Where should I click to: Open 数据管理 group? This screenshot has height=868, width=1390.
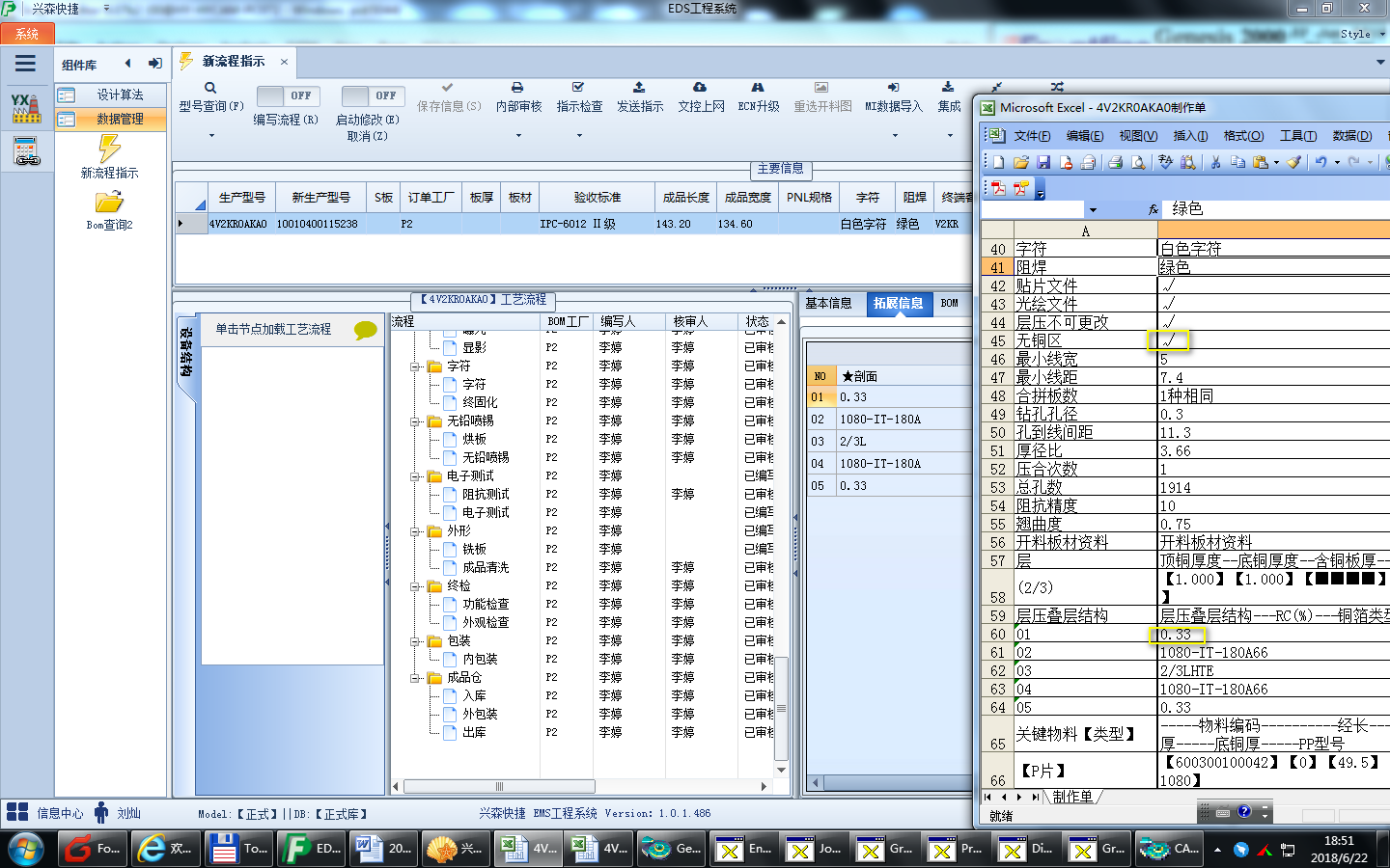point(110,119)
